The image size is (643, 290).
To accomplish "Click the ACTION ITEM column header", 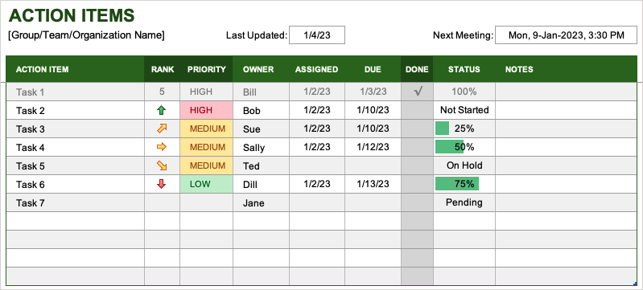I will pyautogui.click(x=75, y=69).
